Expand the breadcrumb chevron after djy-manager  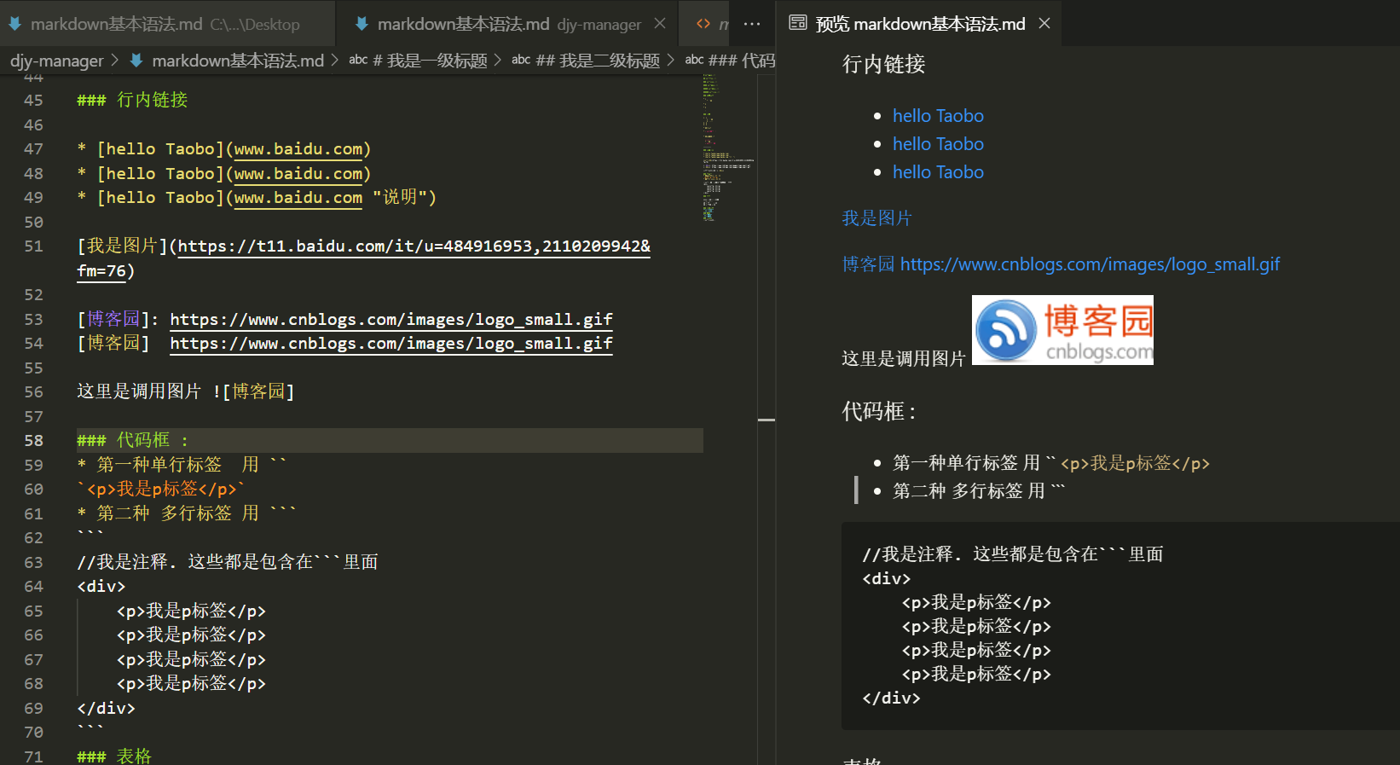(115, 61)
